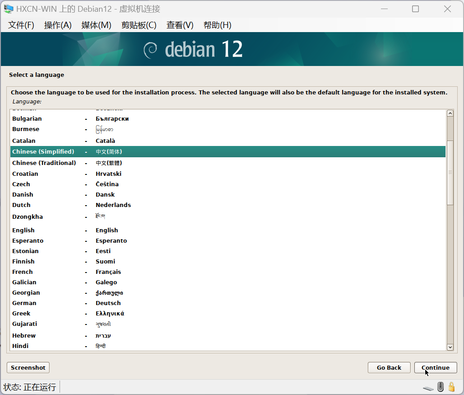
Task: Open the 查看(V) menu
Action: click(x=180, y=25)
